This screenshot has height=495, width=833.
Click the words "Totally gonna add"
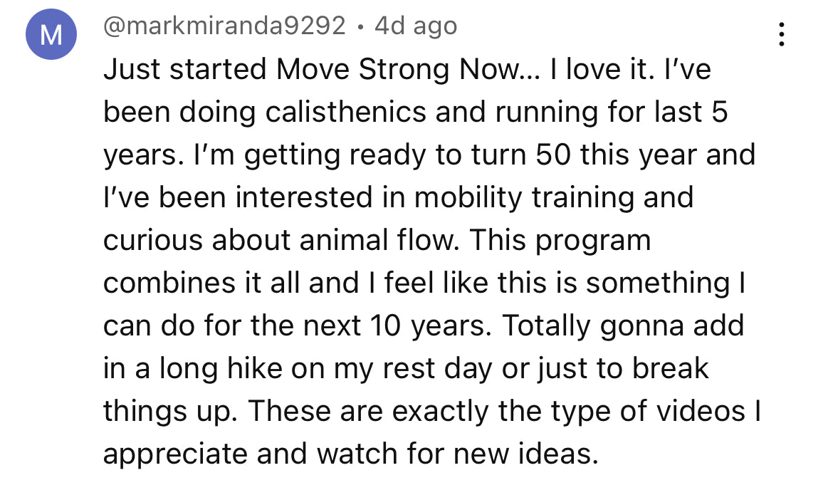(624, 325)
